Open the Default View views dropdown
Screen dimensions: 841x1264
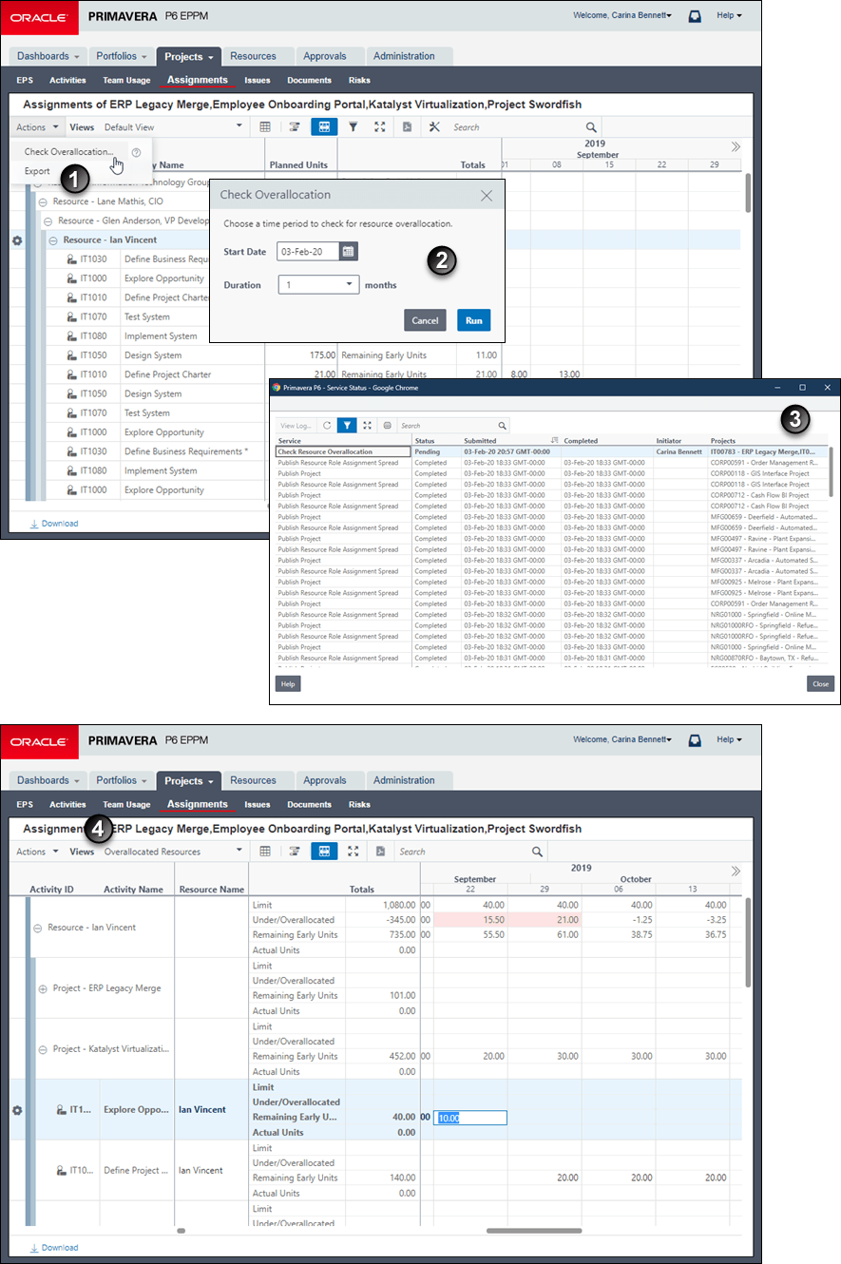click(x=239, y=126)
